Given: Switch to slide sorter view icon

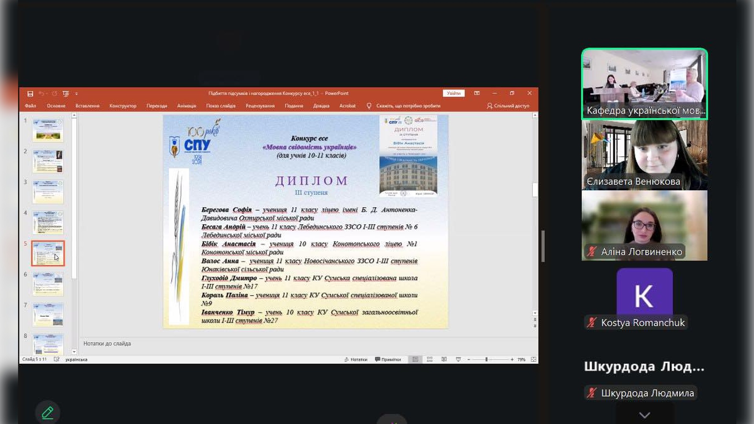Looking at the screenshot, I should click(x=430, y=359).
